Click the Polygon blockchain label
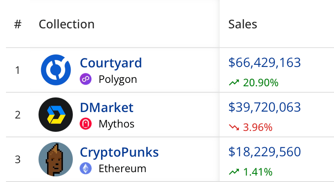This screenshot has height=182, width=334. coord(118,79)
